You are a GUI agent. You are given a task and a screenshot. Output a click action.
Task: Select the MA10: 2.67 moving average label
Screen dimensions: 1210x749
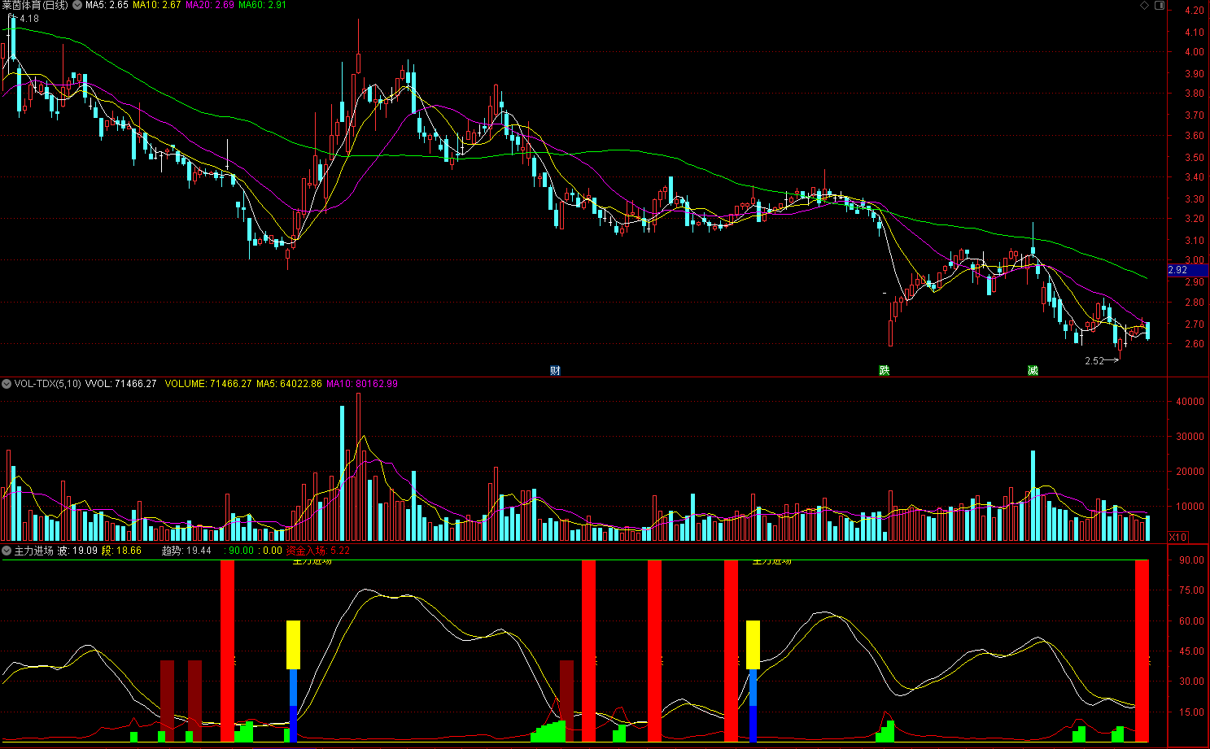click(157, 5)
